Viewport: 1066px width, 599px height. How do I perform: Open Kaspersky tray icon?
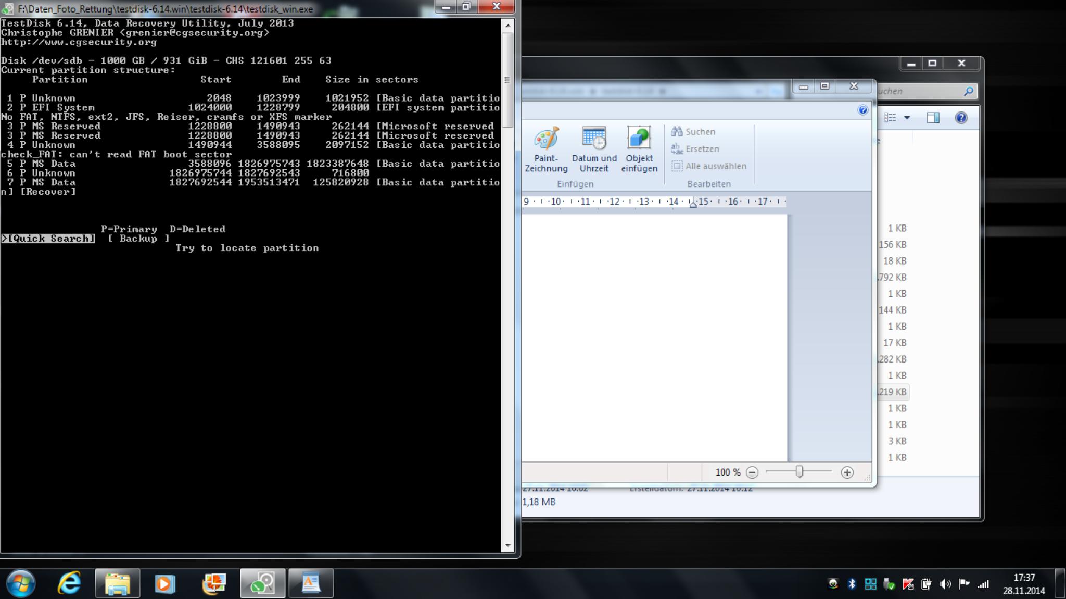point(908,584)
